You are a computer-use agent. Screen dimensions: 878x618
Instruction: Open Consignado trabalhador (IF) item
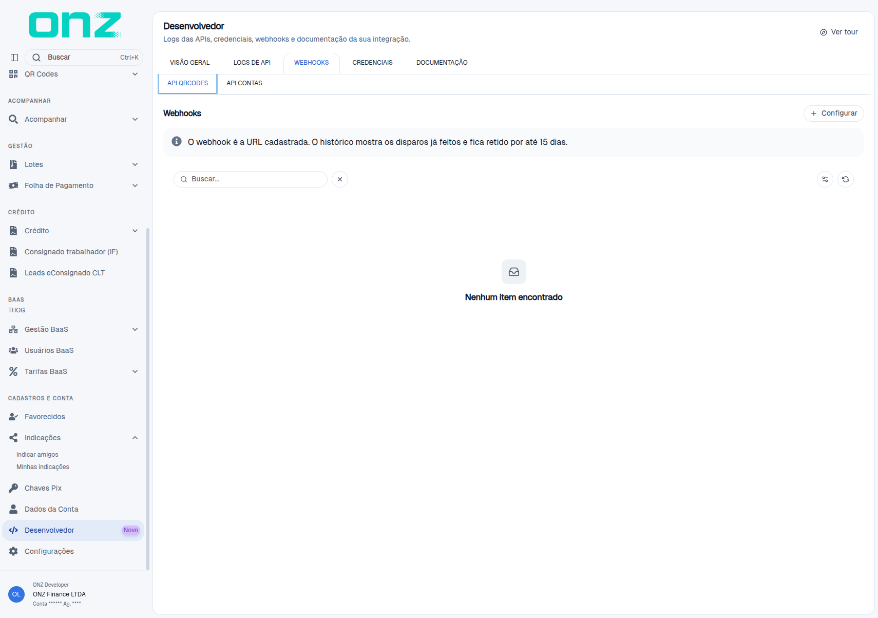tap(73, 252)
